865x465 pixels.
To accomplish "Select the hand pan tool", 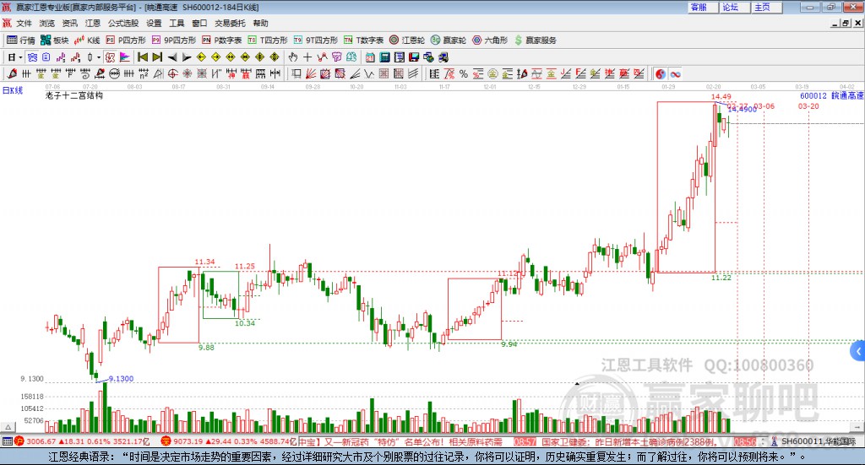I will (x=293, y=57).
